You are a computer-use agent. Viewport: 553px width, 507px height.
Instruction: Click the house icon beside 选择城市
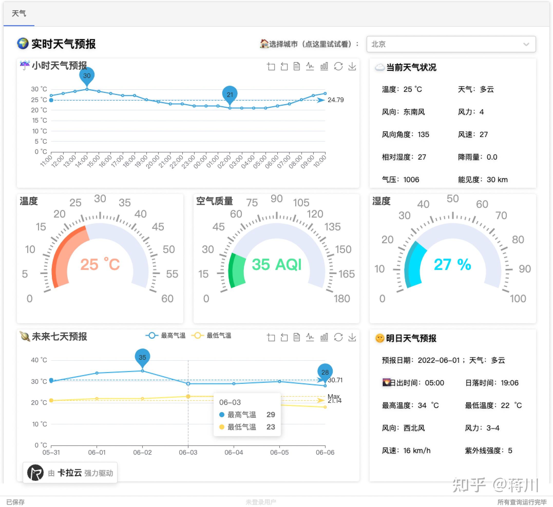pyautogui.click(x=264, y=44)
